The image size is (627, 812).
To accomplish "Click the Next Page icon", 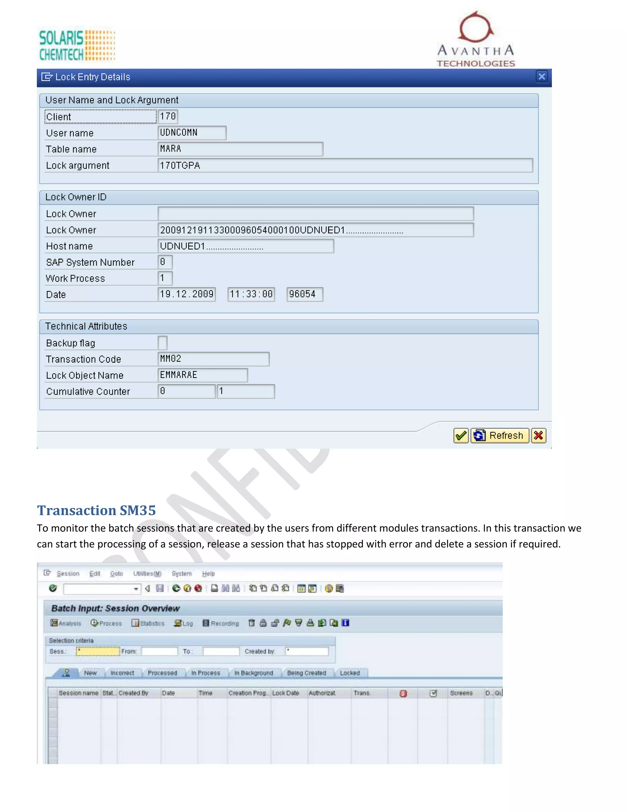I will coord(275,588).
